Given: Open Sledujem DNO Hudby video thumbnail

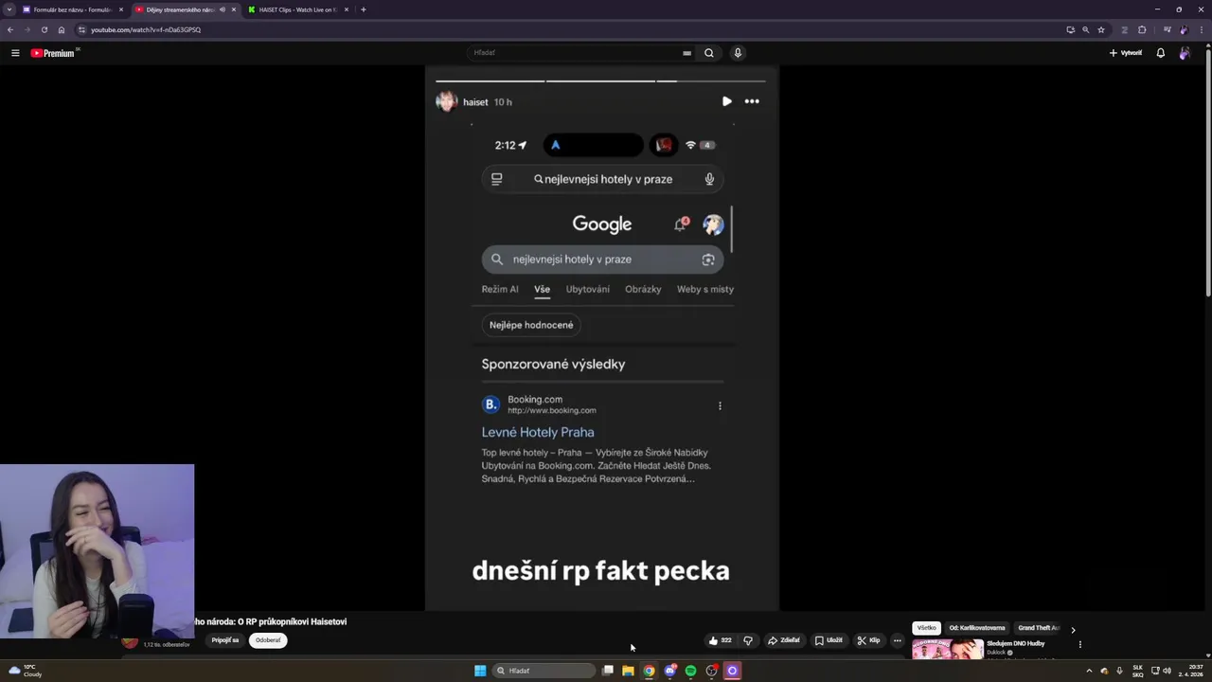Looking at the screenshot, I should pyautogui.click(x=947, y=649).
